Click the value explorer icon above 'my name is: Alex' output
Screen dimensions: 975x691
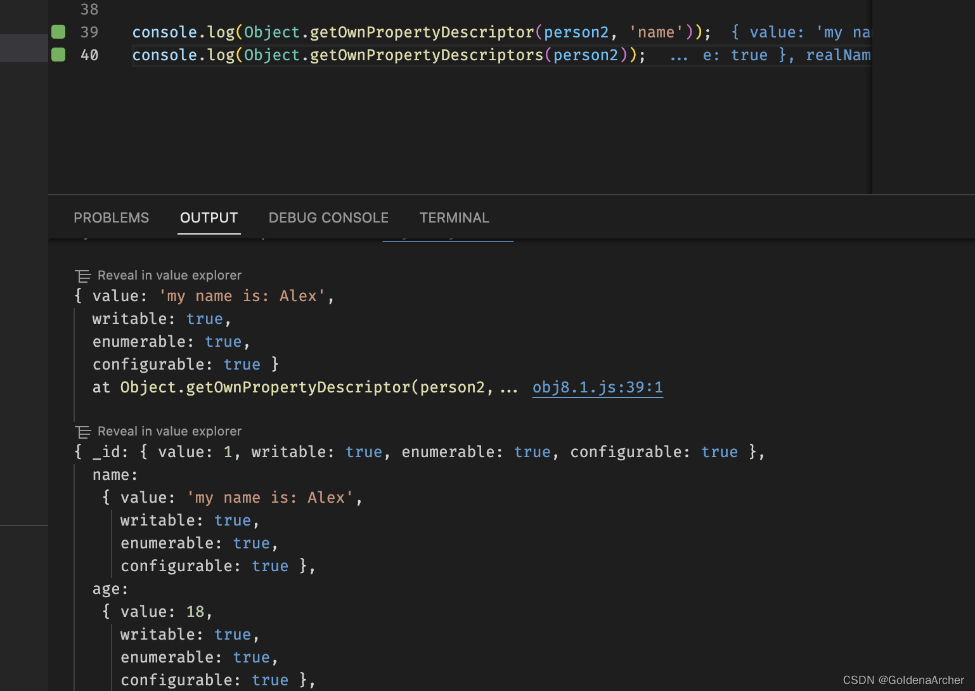pos(82,276)
